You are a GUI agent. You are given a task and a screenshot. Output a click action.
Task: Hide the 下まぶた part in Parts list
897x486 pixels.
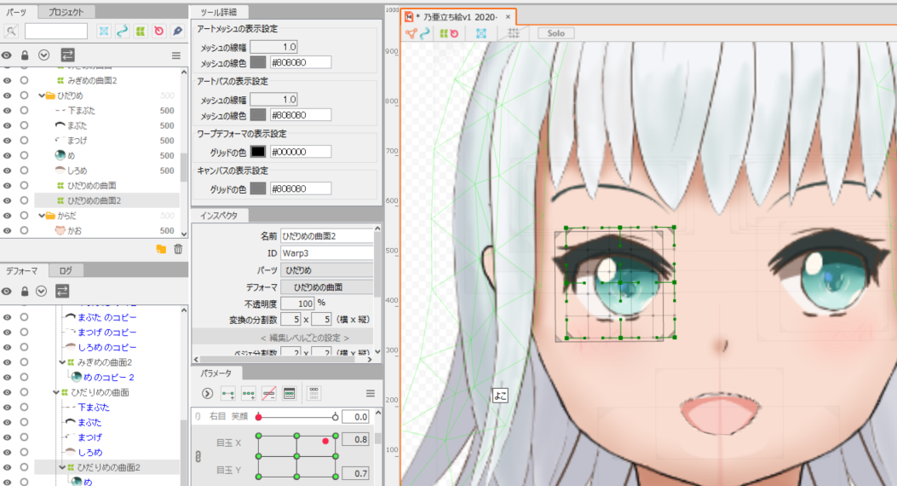[7, 111]
